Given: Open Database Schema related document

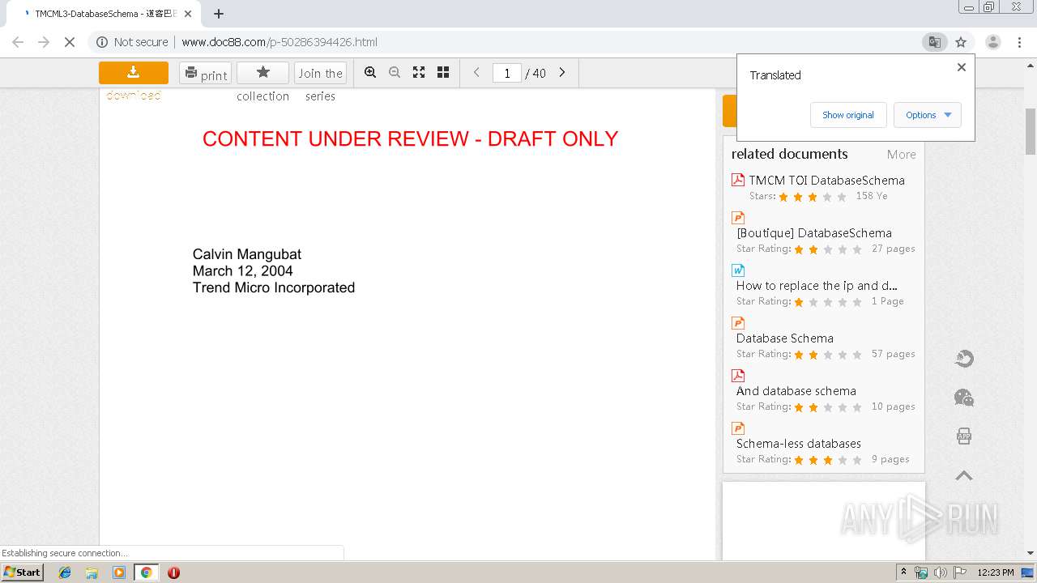Looking at the screenshot, I should (x=785, y=338).
